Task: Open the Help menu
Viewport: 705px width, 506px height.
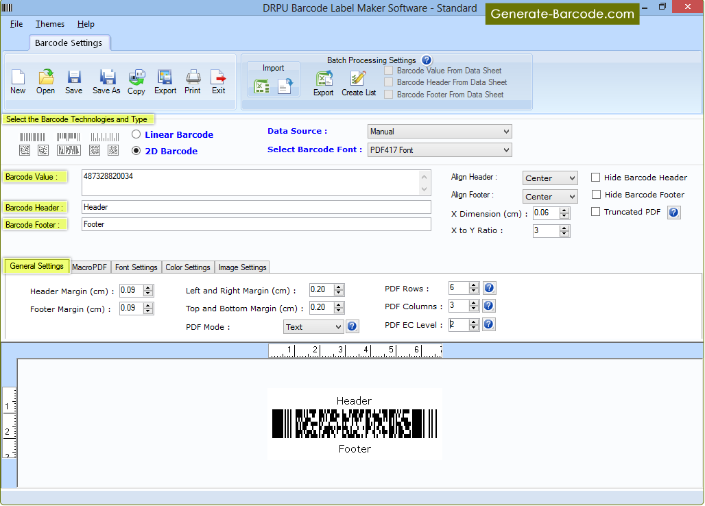Action: coord(86,24)
